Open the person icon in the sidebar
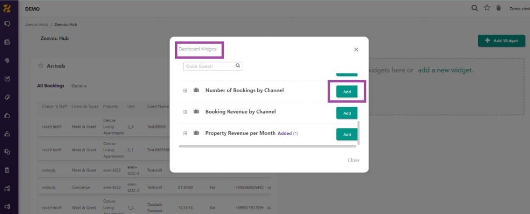This screenshot has height=214, width=530. click(x=7, y=134)
